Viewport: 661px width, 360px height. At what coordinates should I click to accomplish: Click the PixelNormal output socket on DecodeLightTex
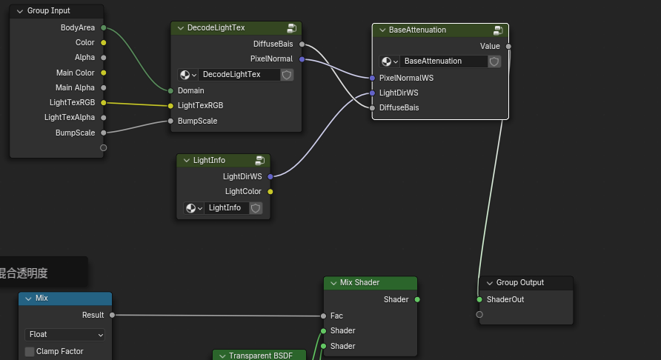(302, 59)
